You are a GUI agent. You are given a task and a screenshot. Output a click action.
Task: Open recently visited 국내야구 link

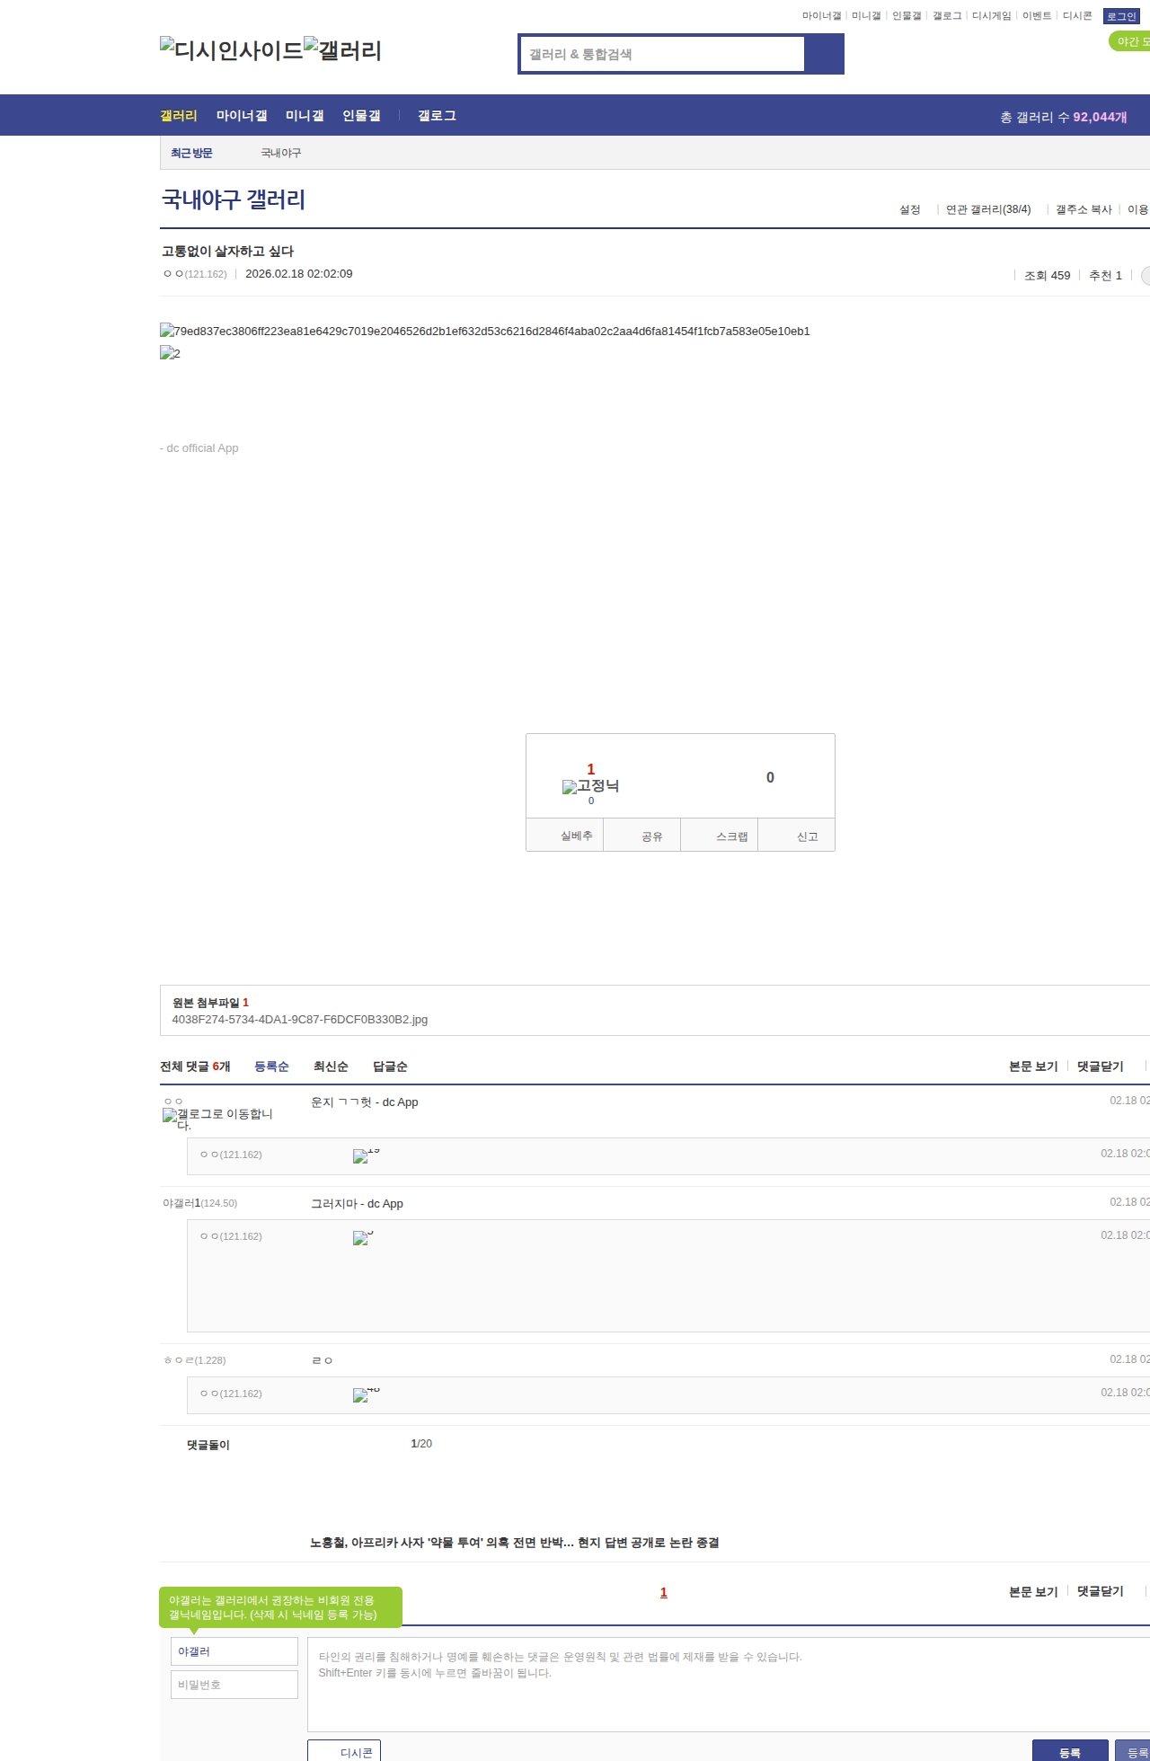pyautogui.click(x=281, y=154)
